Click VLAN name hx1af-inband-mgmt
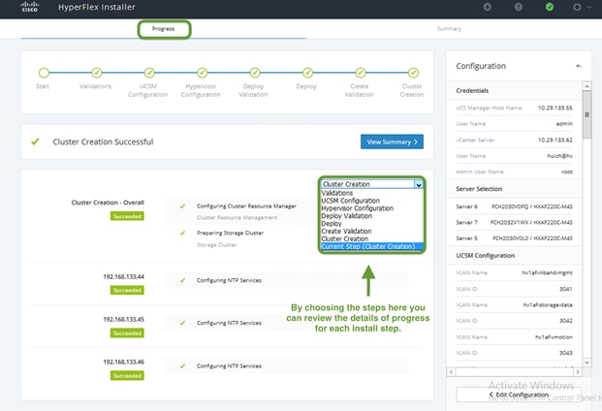Image resolution: width=602 pixels, height=411 pixels. point(547,272)
